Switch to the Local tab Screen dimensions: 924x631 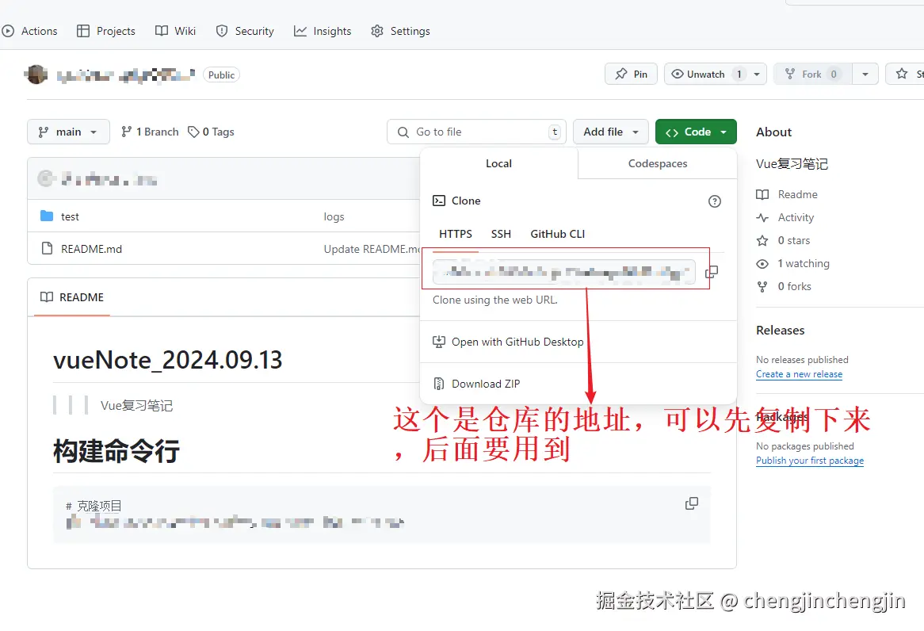point(498,163)
